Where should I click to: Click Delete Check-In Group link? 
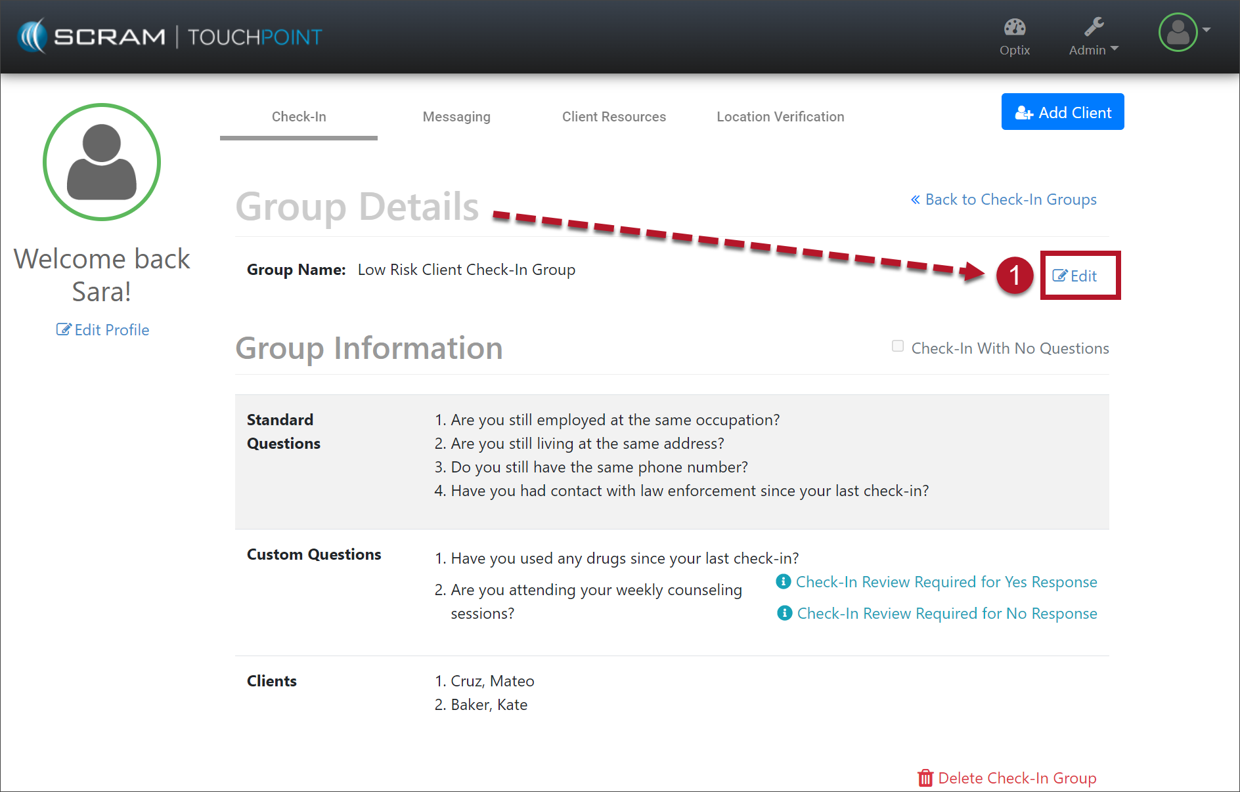click(x=1016, y=778)
